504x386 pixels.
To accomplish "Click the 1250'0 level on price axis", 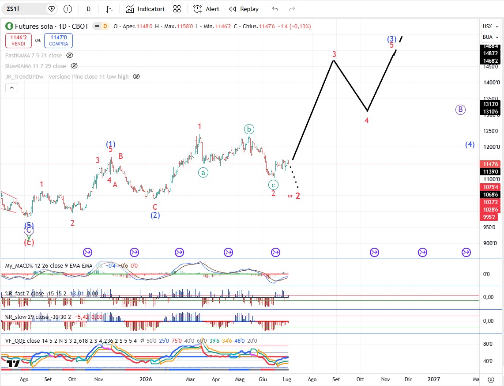I will 490,131.
